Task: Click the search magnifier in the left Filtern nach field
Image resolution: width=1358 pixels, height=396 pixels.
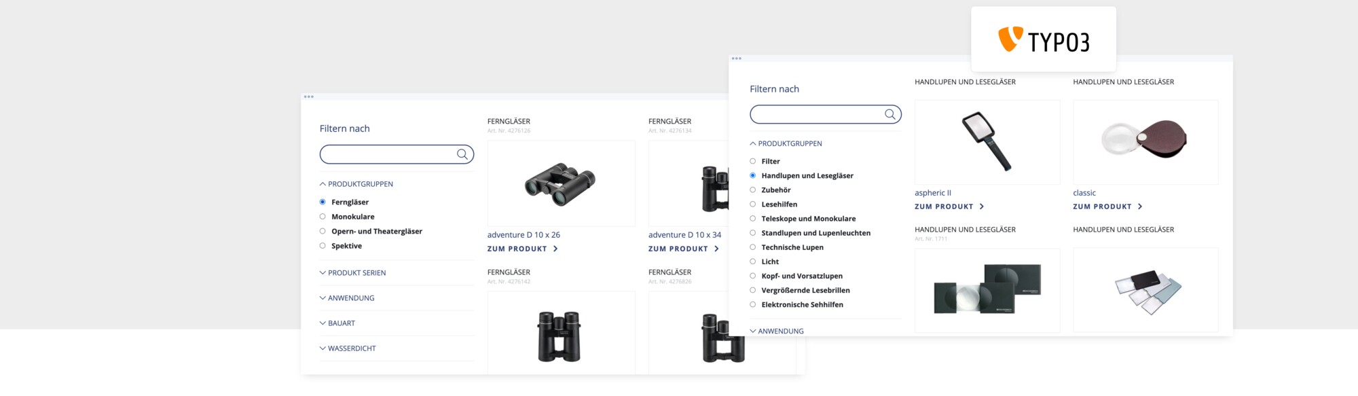Action: 462,154
